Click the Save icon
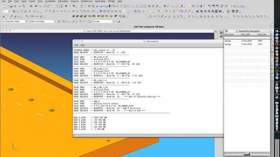This screenshot has height=157, width=280. pos(11,6)
